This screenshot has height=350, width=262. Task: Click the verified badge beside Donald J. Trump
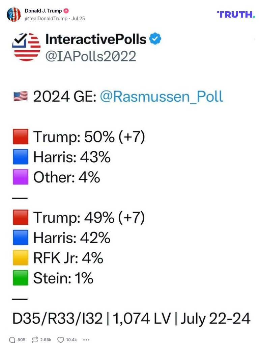point(65,10)
